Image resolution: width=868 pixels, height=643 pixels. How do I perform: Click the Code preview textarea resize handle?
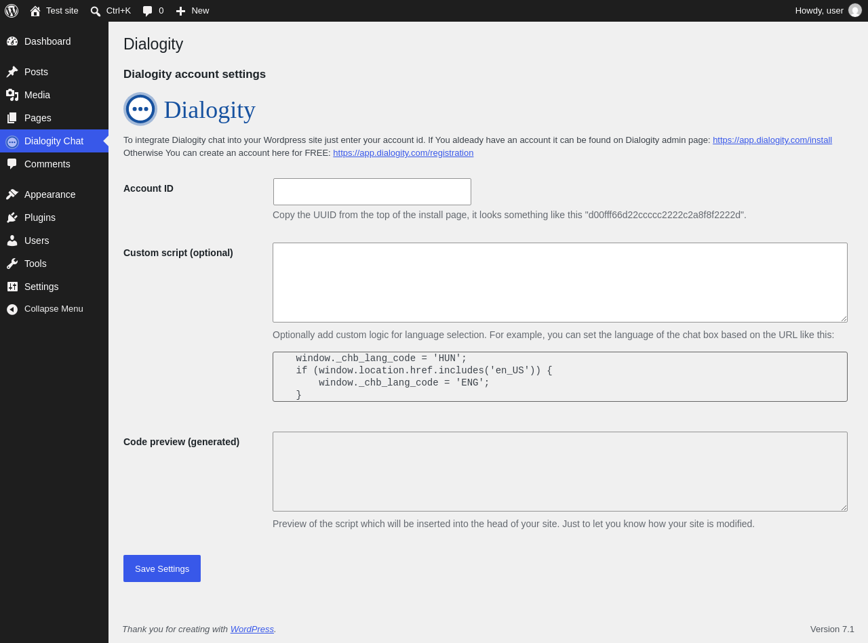pyautogui.click(x=843, y=507)
